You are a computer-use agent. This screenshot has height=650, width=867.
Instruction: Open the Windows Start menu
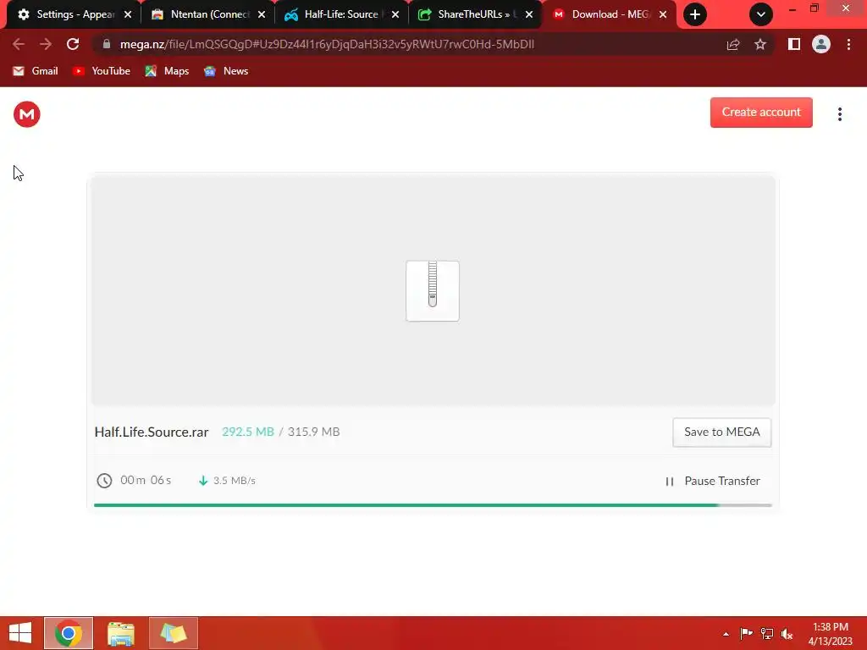[x=20, y=633]
